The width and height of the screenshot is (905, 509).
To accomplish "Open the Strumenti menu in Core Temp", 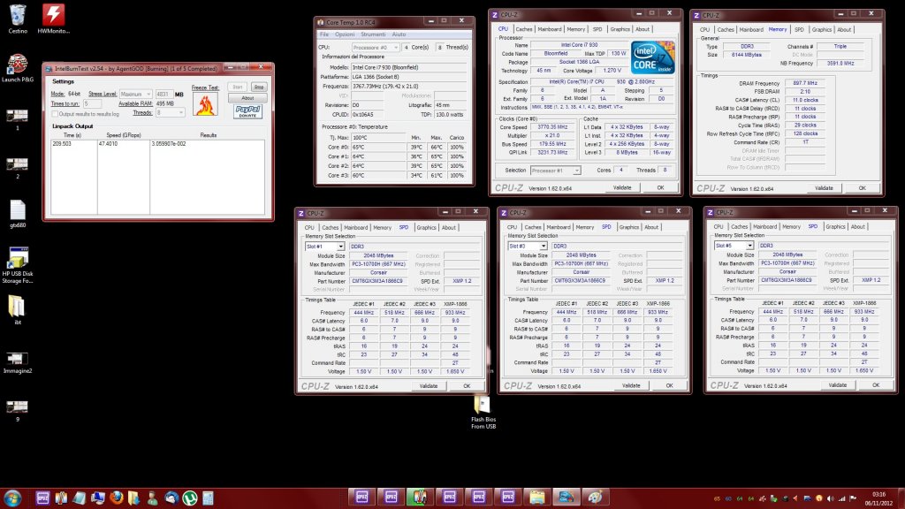I will [x=373, y=34].
